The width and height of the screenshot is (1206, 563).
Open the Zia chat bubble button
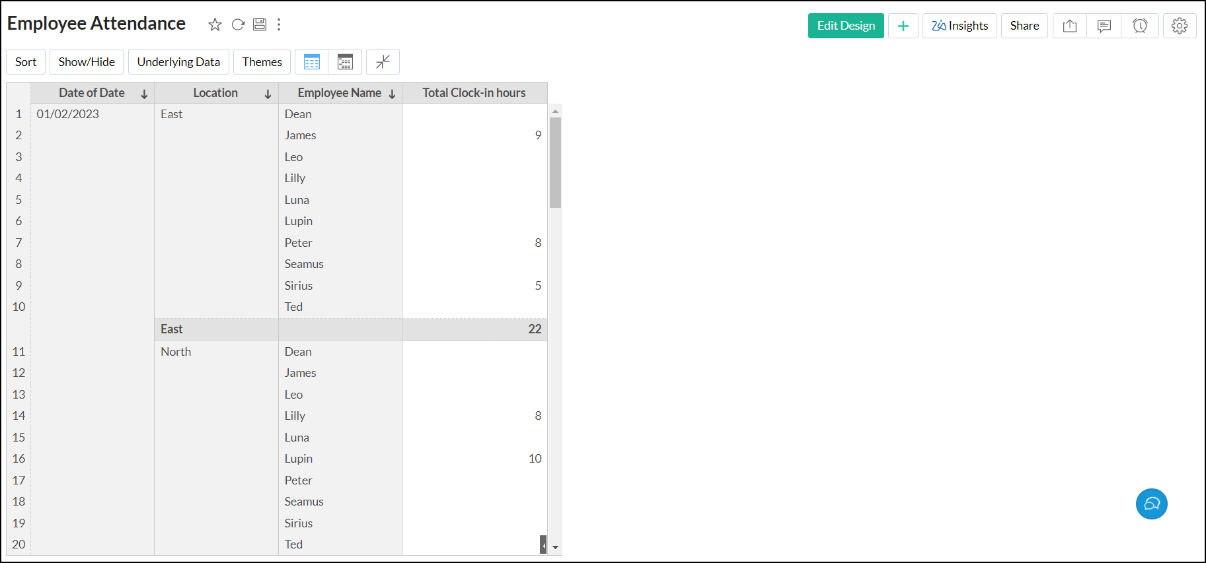1151,504
